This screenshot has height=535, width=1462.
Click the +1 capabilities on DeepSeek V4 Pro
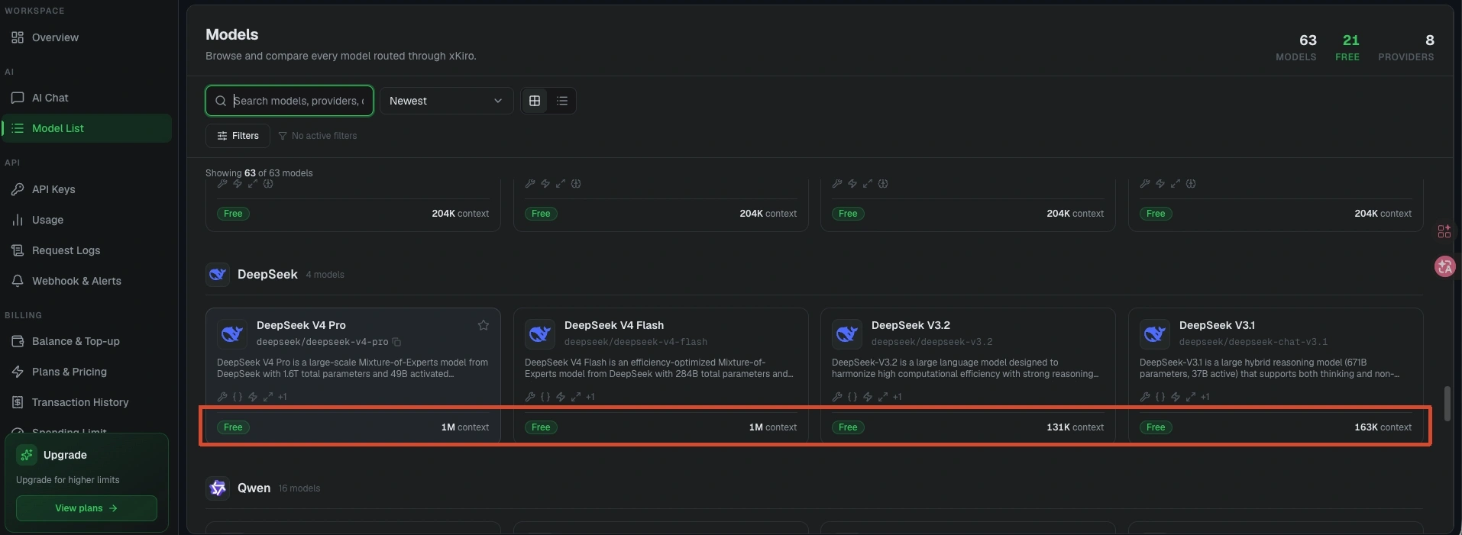[x=283, y=397]
